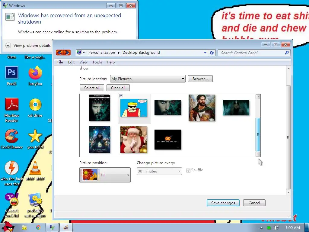Select the Santa Claus shushing thumbnail
The width and height of the screenshot is (309, 232).
[134, 140]
